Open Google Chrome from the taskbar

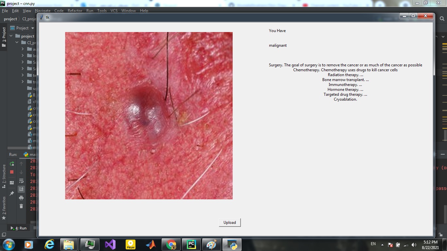[x=171, y=244]
